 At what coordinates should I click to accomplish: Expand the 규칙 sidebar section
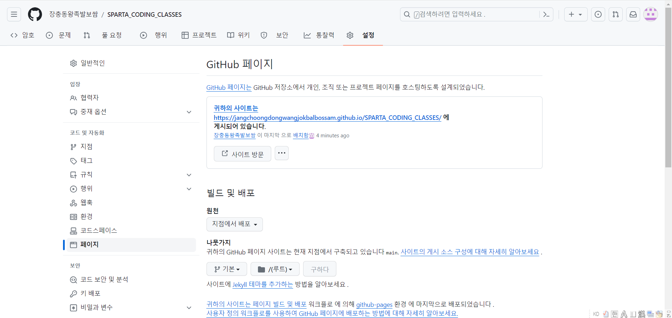tap(189, 175)
